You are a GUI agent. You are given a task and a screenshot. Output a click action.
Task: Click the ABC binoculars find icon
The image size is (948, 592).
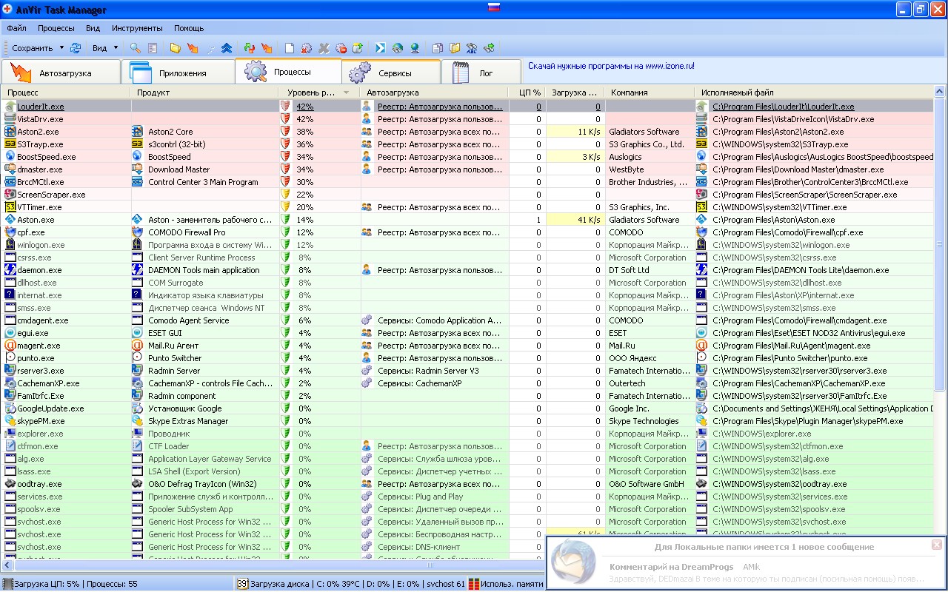(x=472, y=48)
